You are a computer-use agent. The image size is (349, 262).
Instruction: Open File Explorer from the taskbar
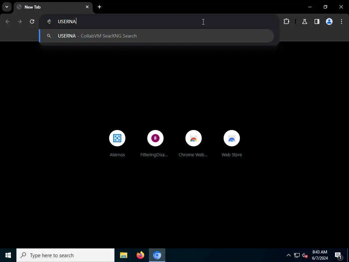click(123, 255)
